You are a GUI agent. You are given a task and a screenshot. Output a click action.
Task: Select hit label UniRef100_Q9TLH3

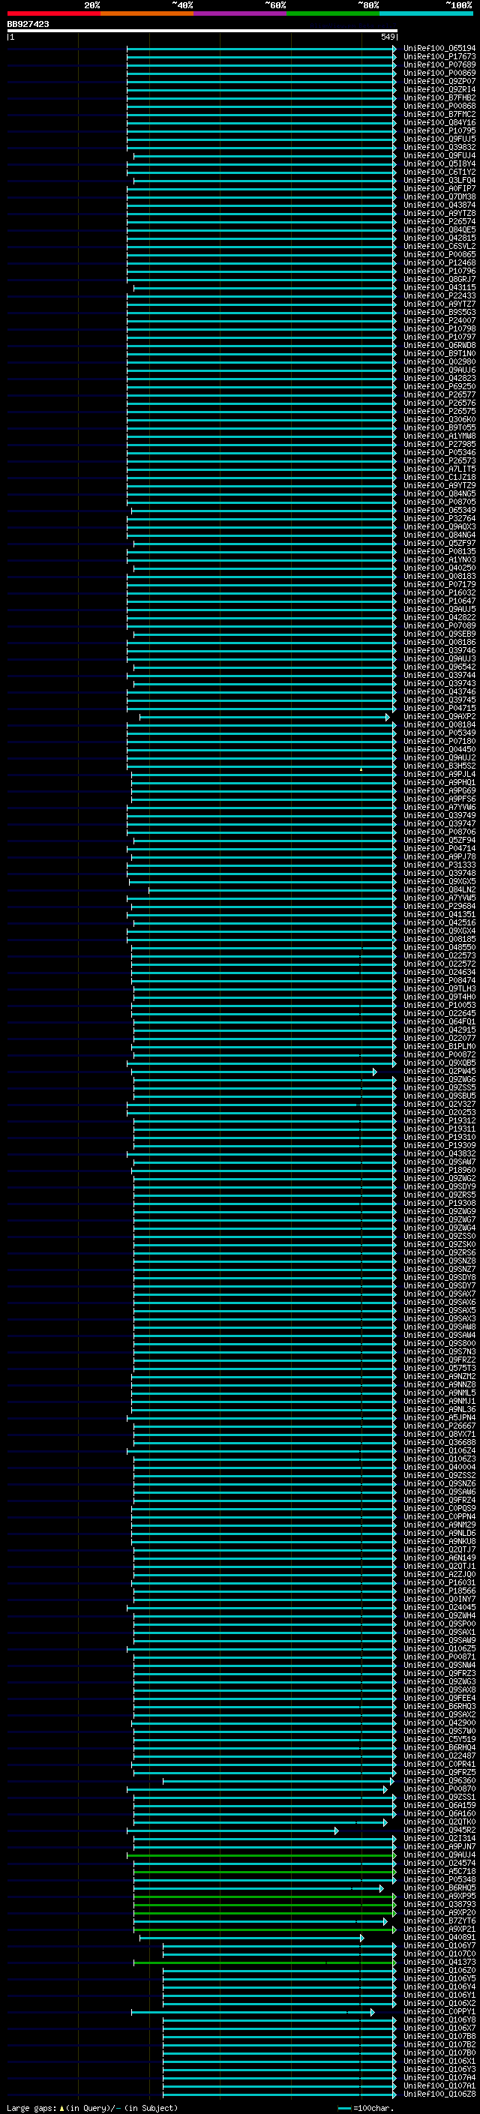(x=439, y=988)
